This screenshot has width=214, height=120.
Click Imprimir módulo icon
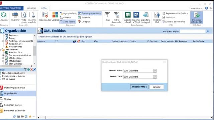[x=32, y=15]
